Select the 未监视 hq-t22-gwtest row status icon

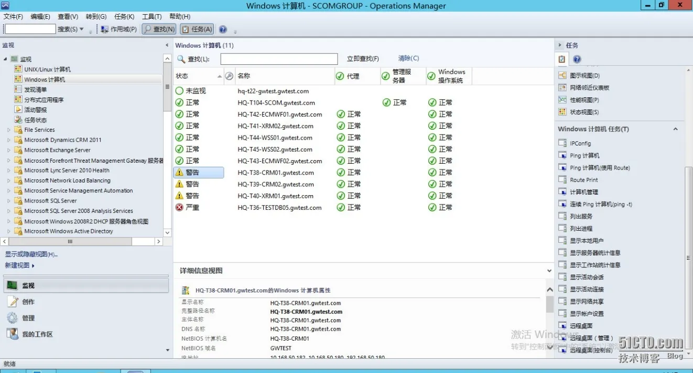coord(179,91)
